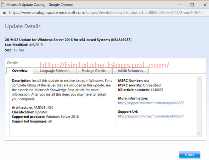Click the scrollbar down arrow in details pane
This screenshot has height=160, width=209.
click(199, 133)
